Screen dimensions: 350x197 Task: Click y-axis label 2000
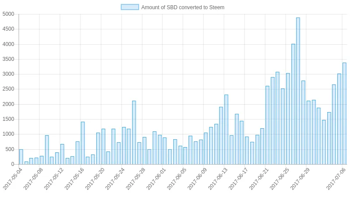tap(8, 104)
